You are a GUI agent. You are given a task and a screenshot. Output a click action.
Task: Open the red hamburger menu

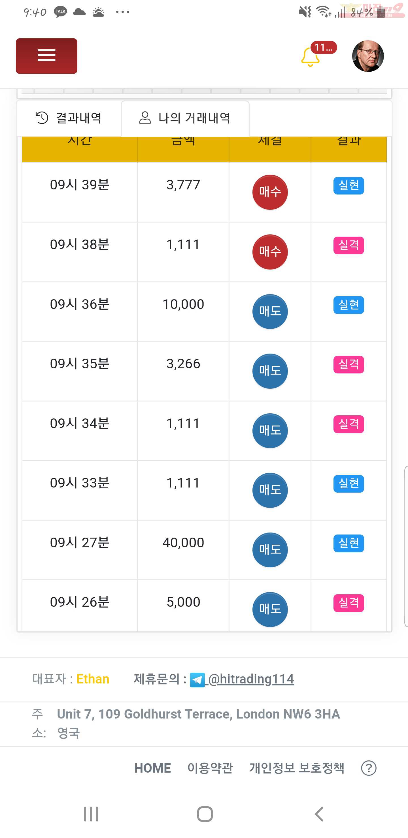[46, 56]
